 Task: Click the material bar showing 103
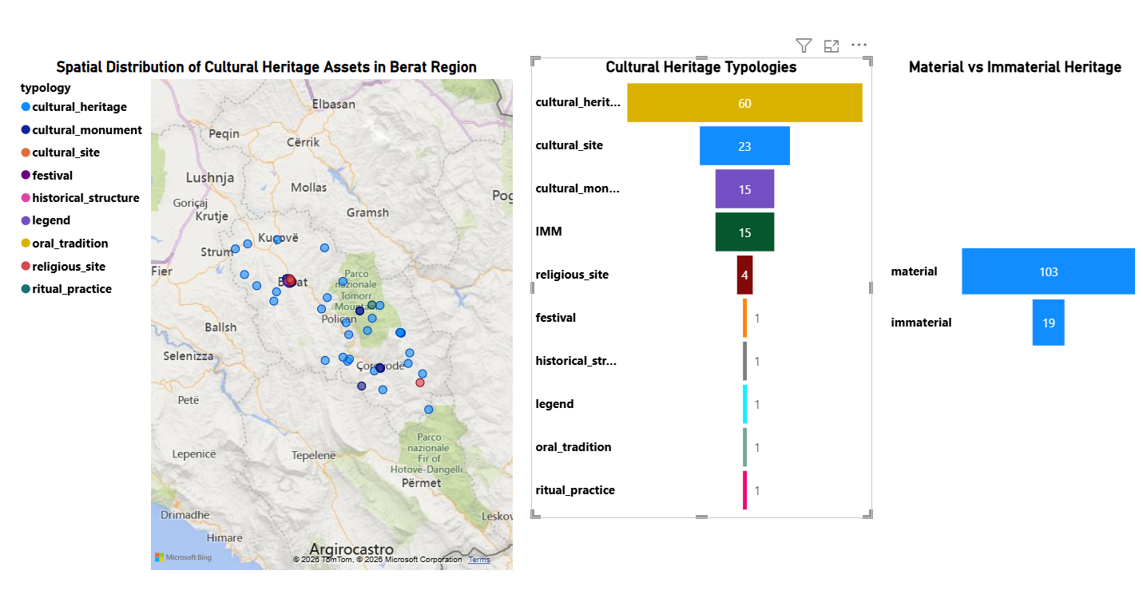[x=1048, y=271]
